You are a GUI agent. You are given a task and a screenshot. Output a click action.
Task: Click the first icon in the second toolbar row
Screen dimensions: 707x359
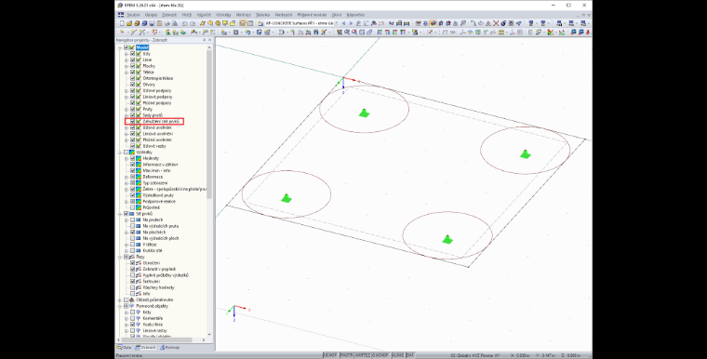(122, 33)
